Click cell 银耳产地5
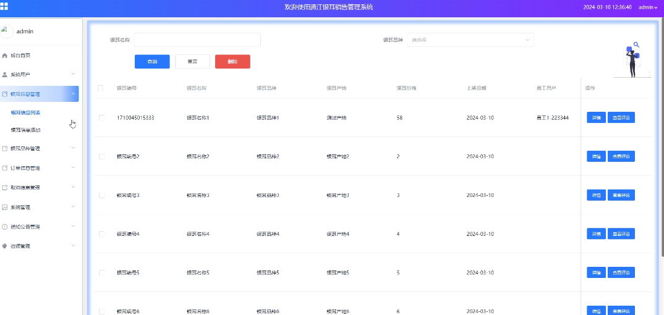Image resolution: width=664 pixels, height=315 pixels. click(338, 273)
